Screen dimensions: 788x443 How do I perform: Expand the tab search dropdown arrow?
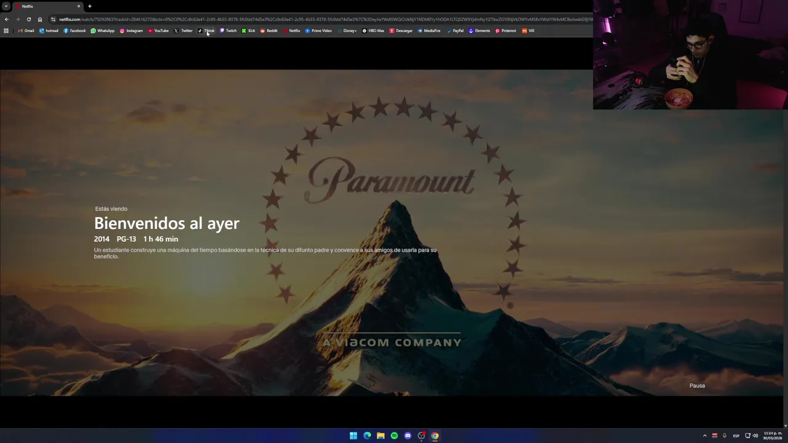click(6, 6)
